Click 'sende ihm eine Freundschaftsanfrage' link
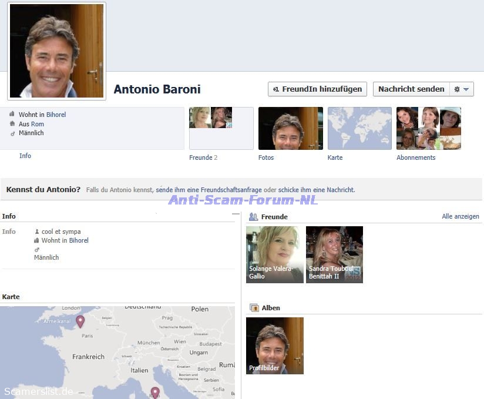Screen dimensions: 484x399 (x=209, y=190)
